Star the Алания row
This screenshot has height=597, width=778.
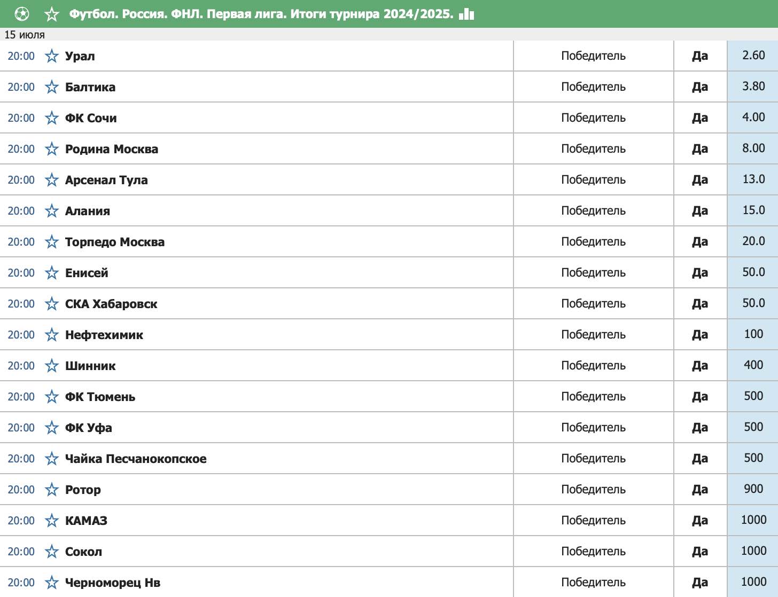pos(52,210)
